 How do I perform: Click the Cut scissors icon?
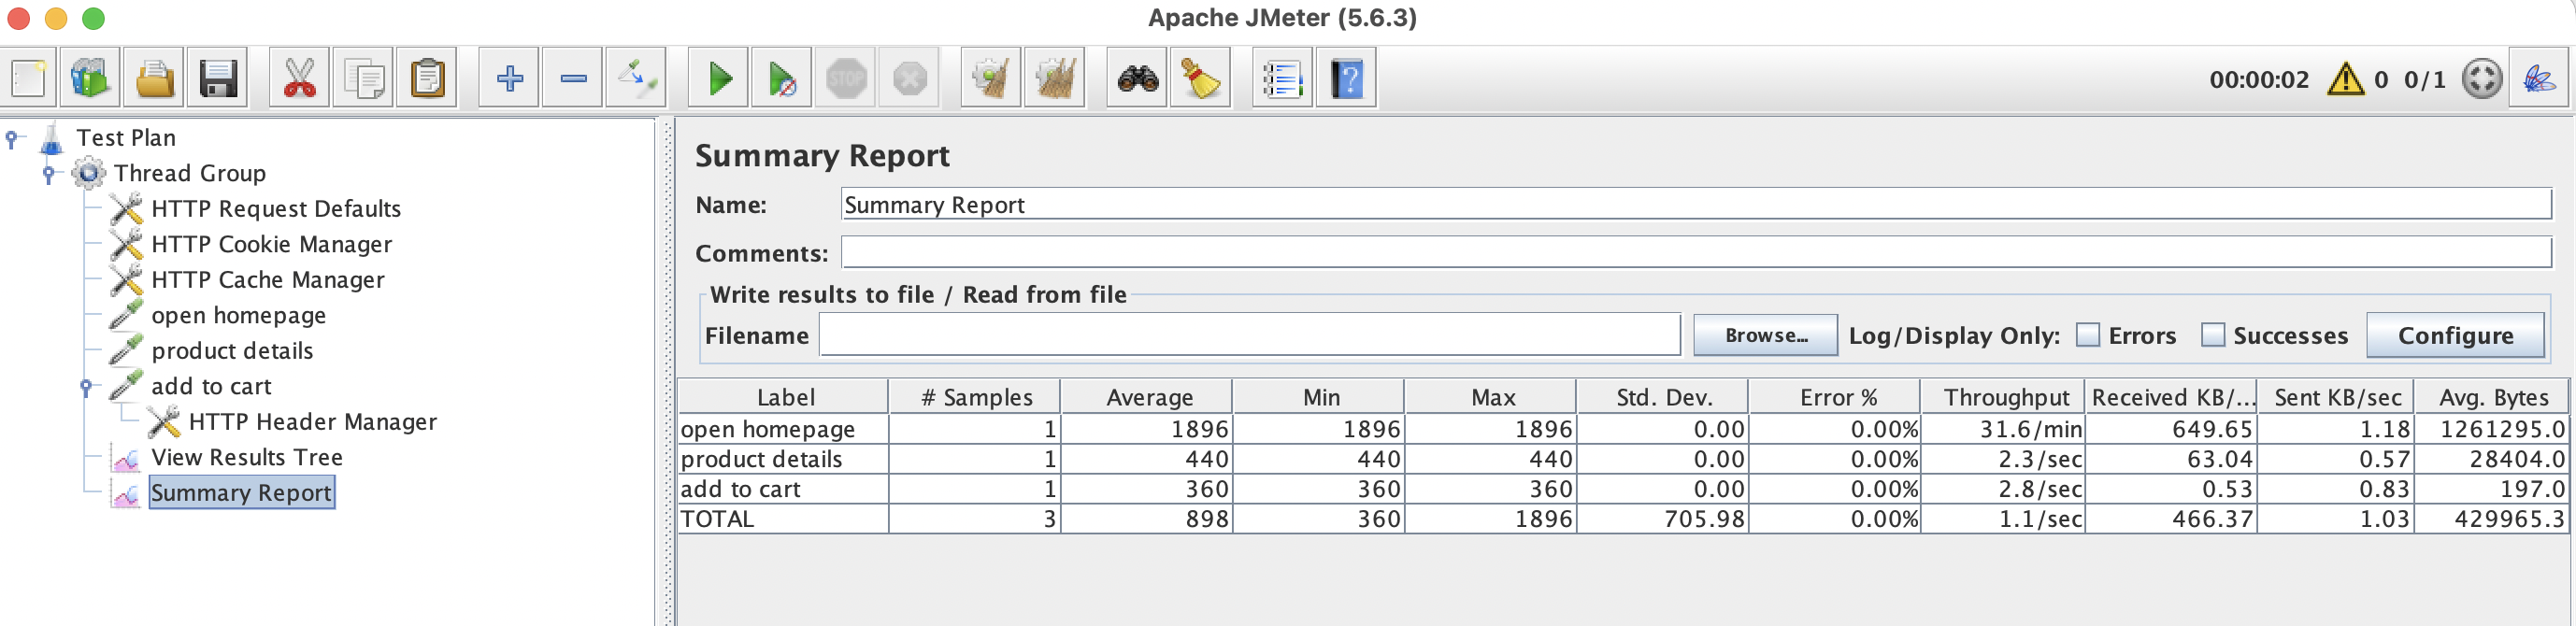[299, 78]
